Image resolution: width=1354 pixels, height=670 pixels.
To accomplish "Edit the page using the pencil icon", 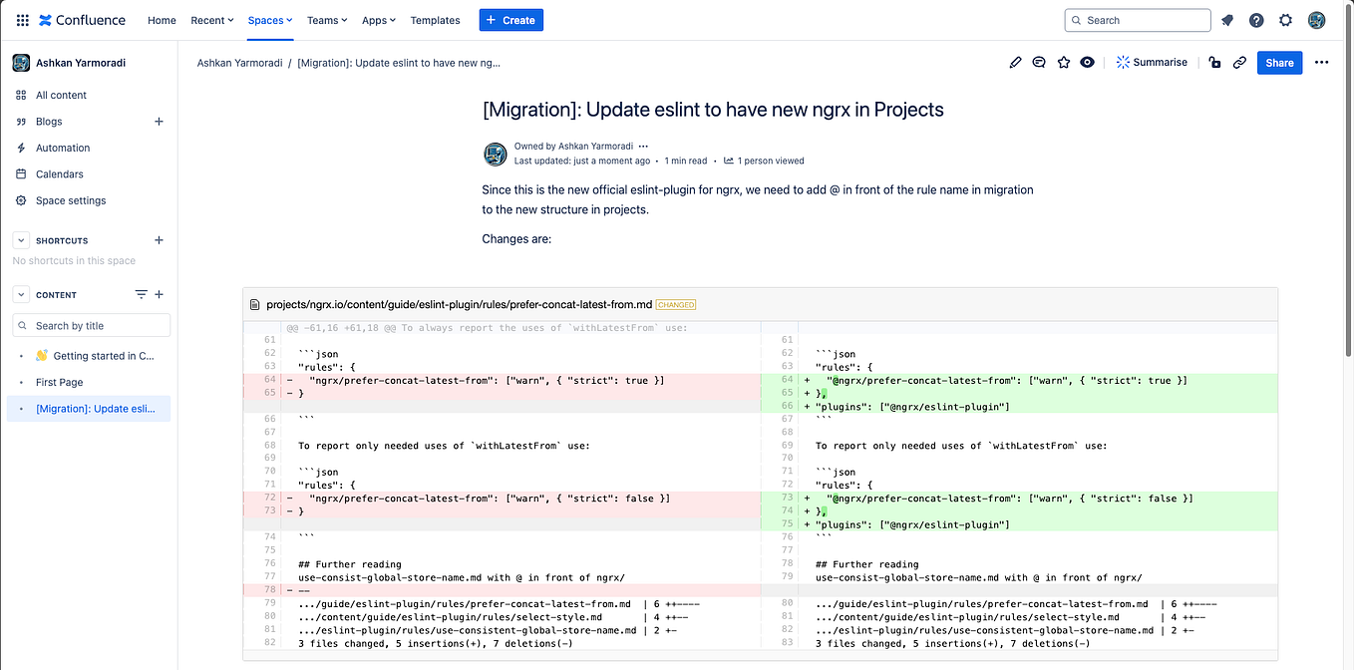I will tap(1015, 62).
